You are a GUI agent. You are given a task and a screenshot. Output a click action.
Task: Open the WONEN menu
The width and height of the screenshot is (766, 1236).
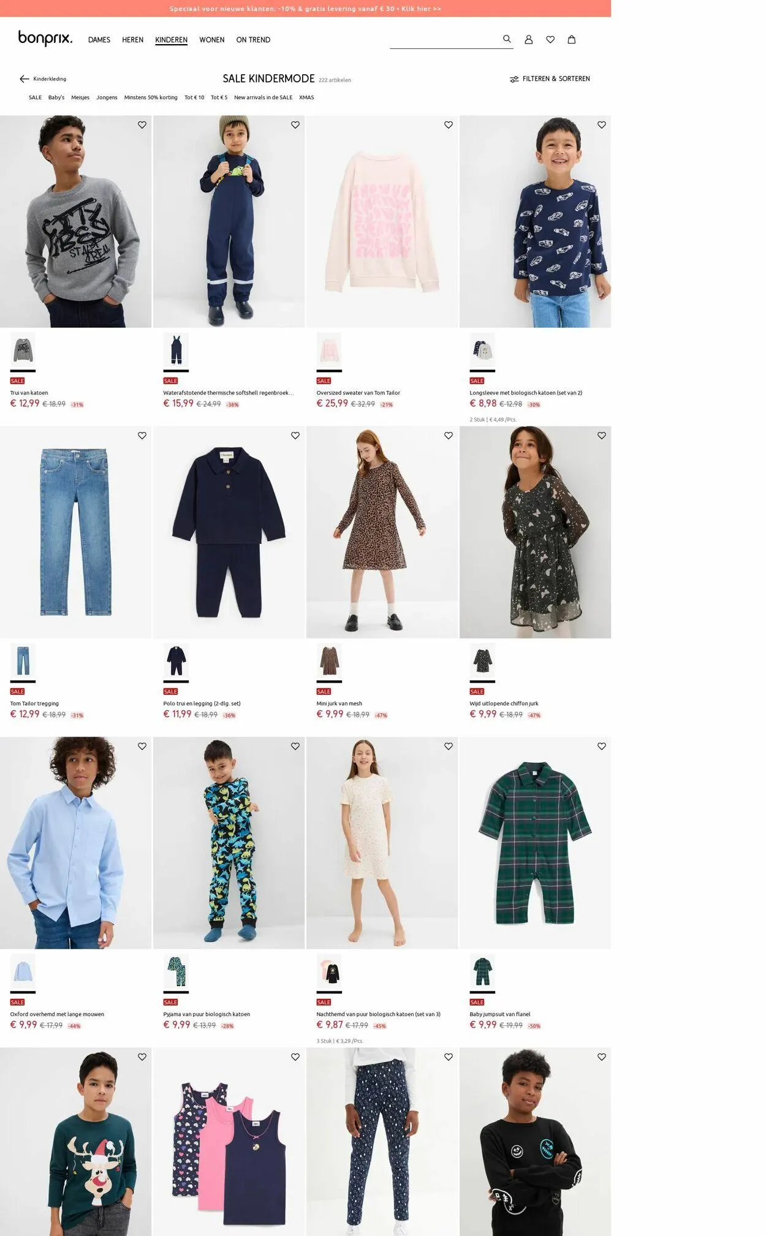coord(212,40)
